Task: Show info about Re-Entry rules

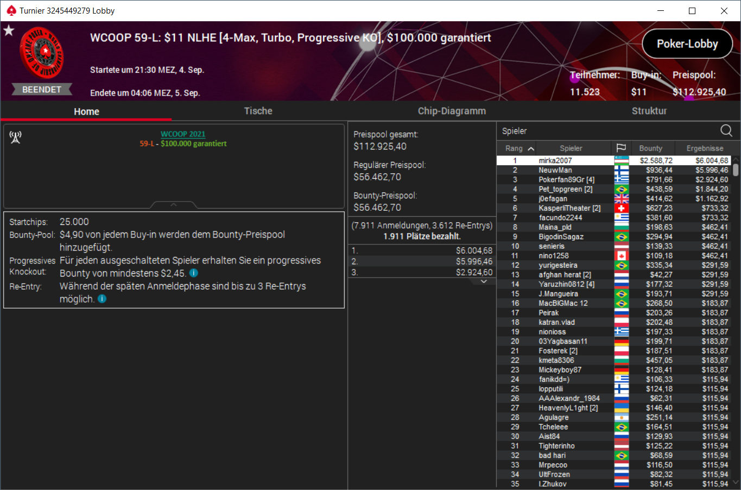Action: click(102, 299)
